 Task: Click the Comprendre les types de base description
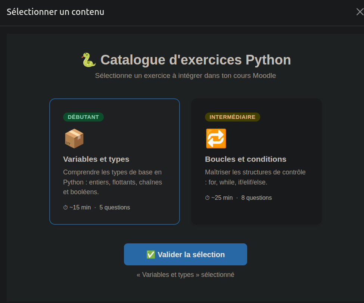pos(113,182)
